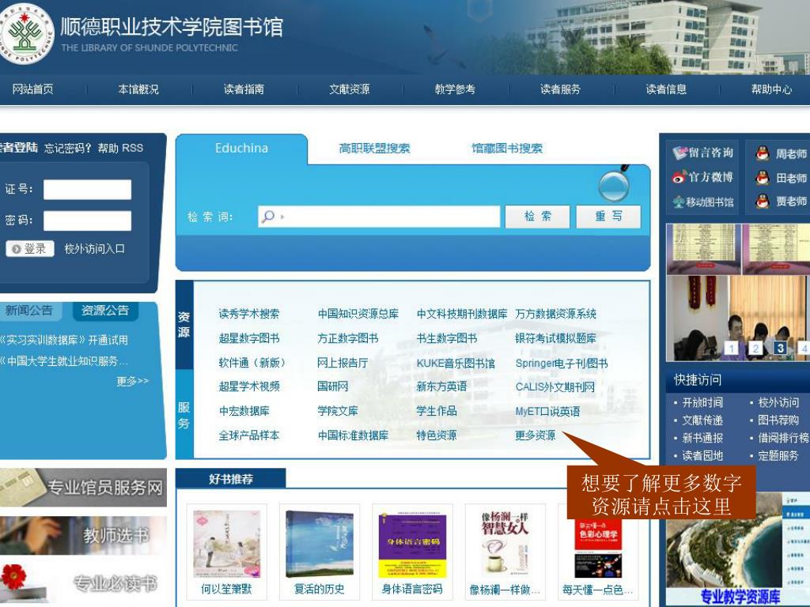Open the RSS link
This screenshot has width=810, height=607.
click(x=133, y=148)
